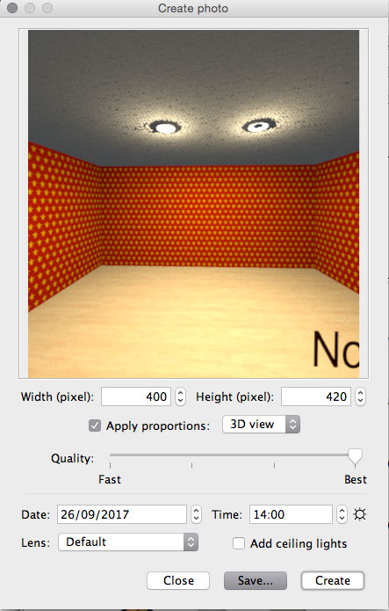
Task: Click the Time stepper arrows
Action: (342, 514)
